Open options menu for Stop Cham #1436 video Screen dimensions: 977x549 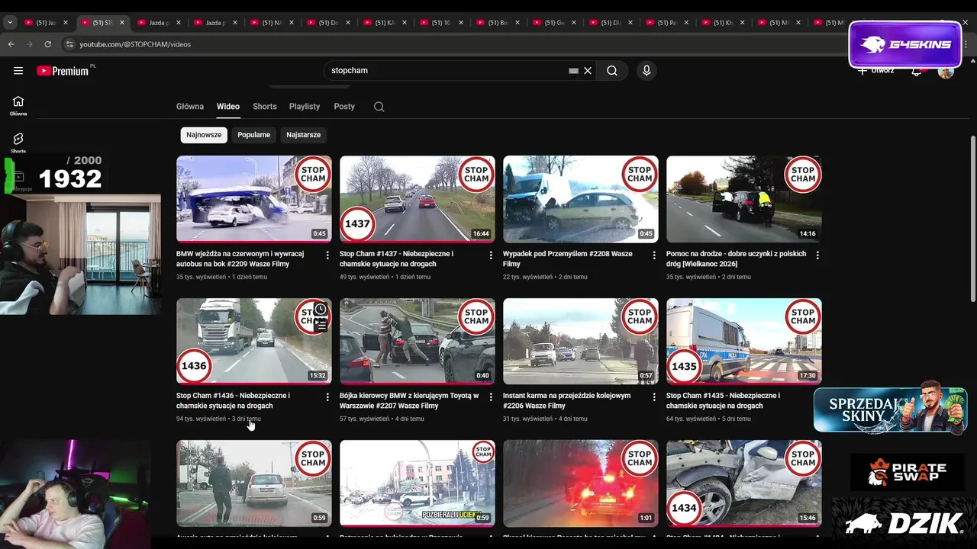coord(327,397)
